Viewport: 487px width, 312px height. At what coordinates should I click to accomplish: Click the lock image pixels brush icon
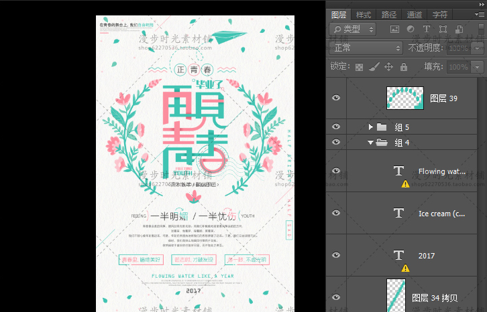pyautogui.click(x=374, y=67)
